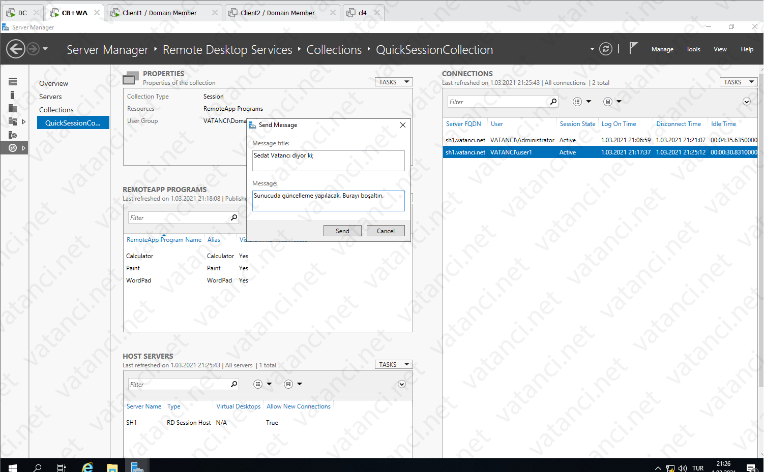Sort by Server FQDN column
Screen dimensions: 764x472
pos(463,124)
